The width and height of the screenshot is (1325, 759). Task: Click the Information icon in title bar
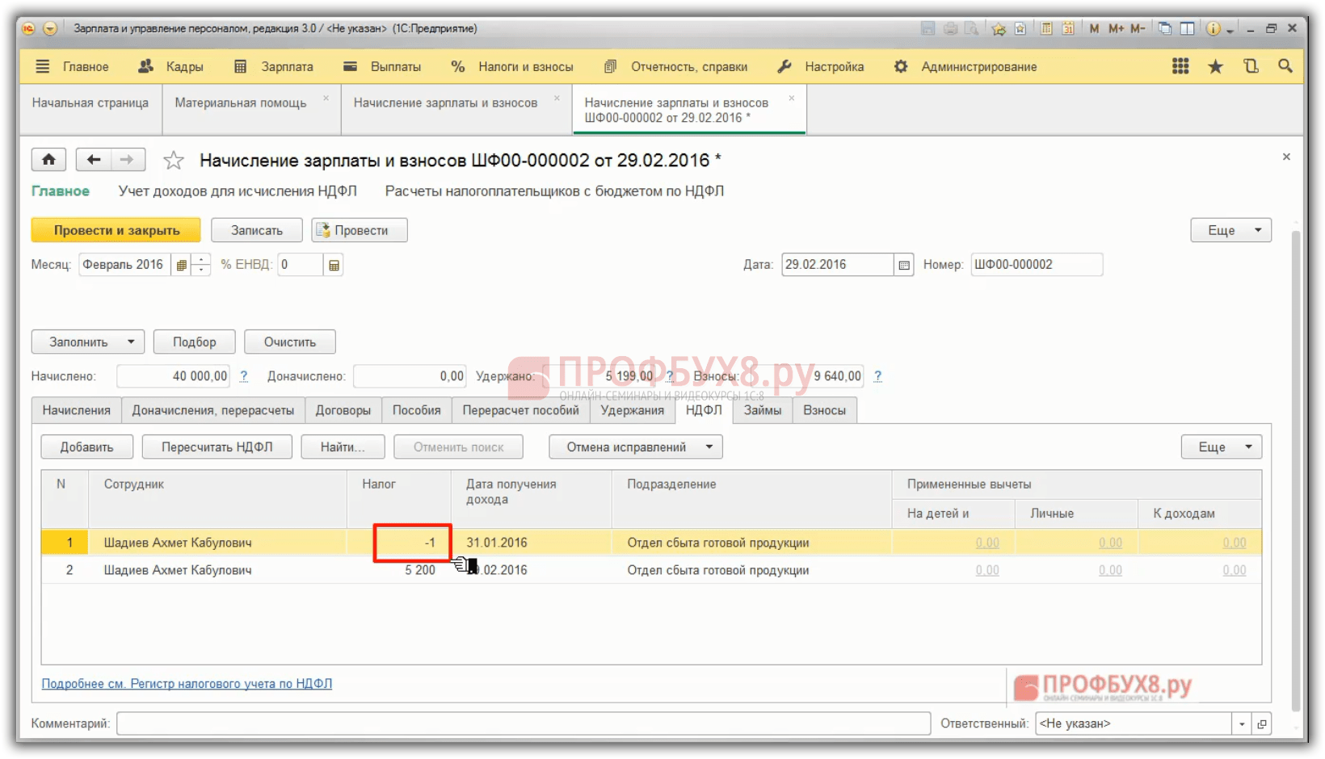[1213, 28]
